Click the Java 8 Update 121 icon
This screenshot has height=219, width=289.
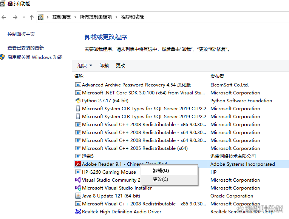tap(78, 196)
